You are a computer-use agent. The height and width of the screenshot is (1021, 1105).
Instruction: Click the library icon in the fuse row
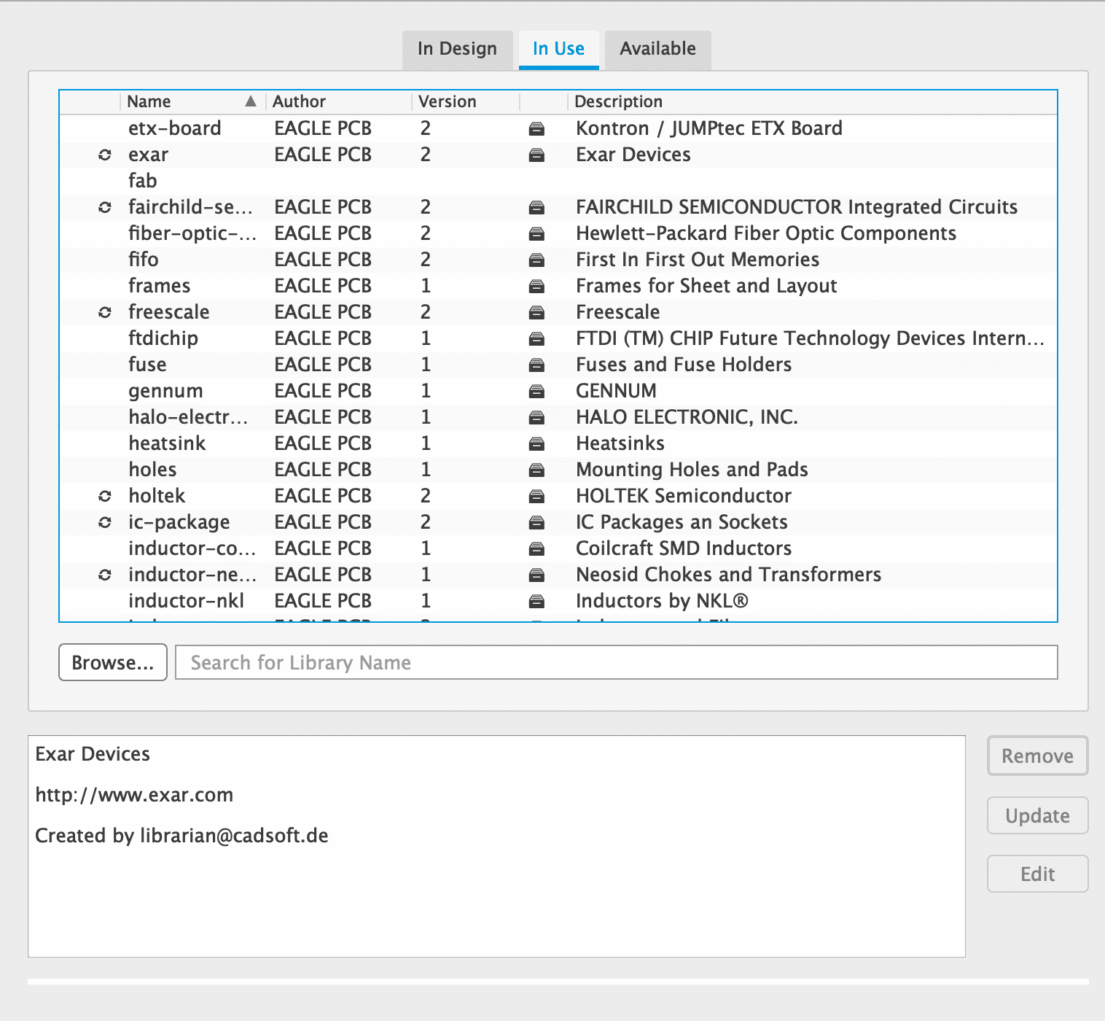(x=536, y=365)
